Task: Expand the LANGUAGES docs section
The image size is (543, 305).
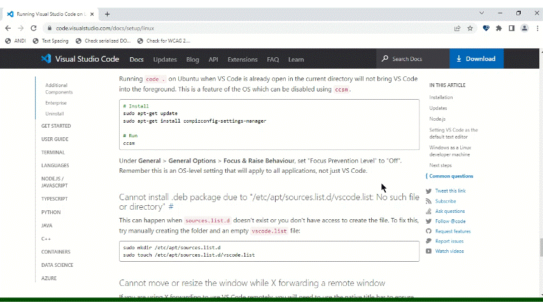Action: coord(55,165)
